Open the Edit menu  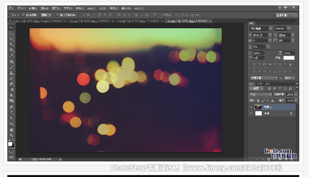pyautogui.click(x=33, y=8)
